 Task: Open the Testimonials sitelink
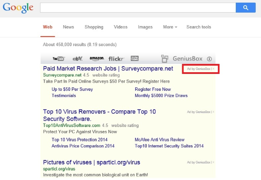tap(64, 96)
